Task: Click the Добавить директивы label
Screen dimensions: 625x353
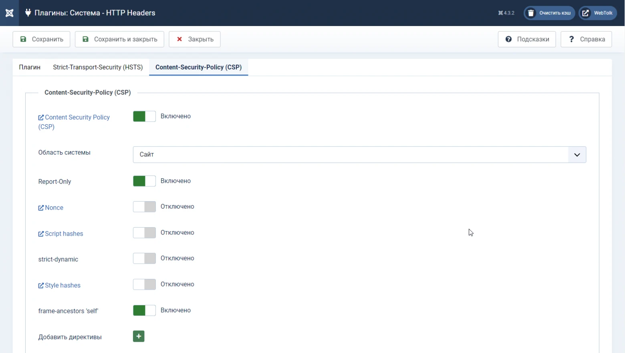Action: pos(70,337)
